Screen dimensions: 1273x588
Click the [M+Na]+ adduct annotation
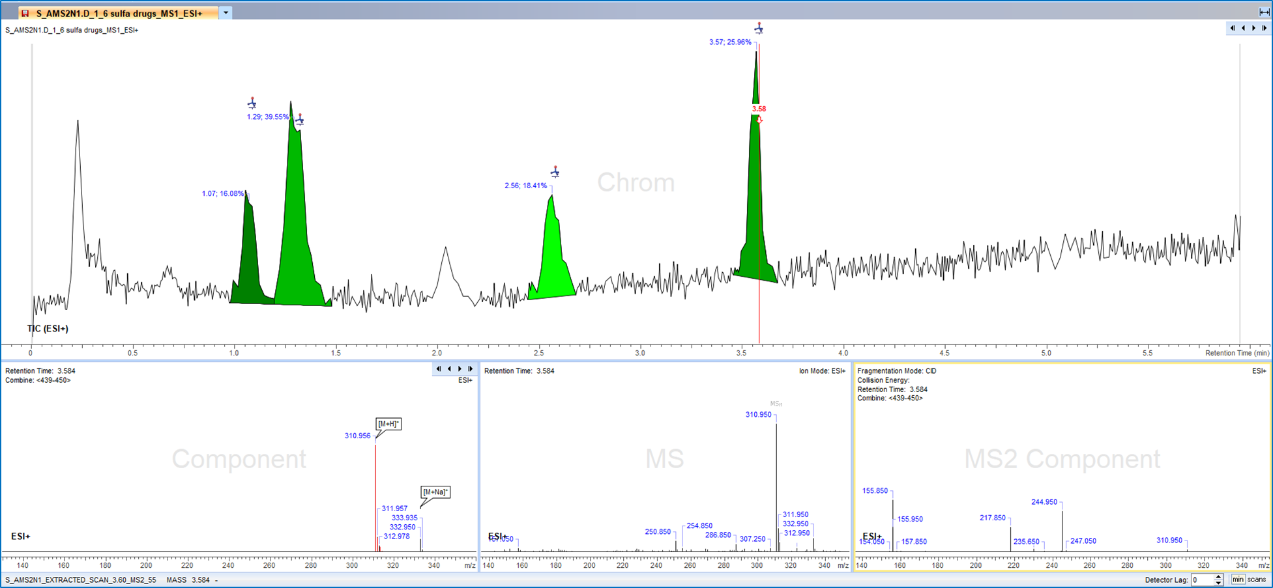[x=435, y=492]
